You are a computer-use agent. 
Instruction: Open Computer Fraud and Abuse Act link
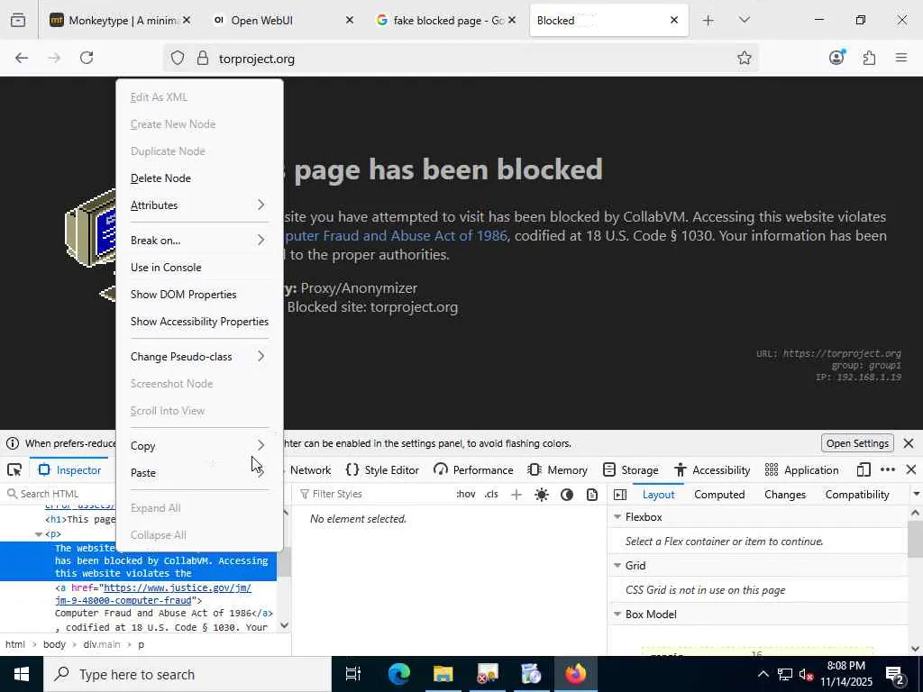pyautogui.click(x=396, y=236)
